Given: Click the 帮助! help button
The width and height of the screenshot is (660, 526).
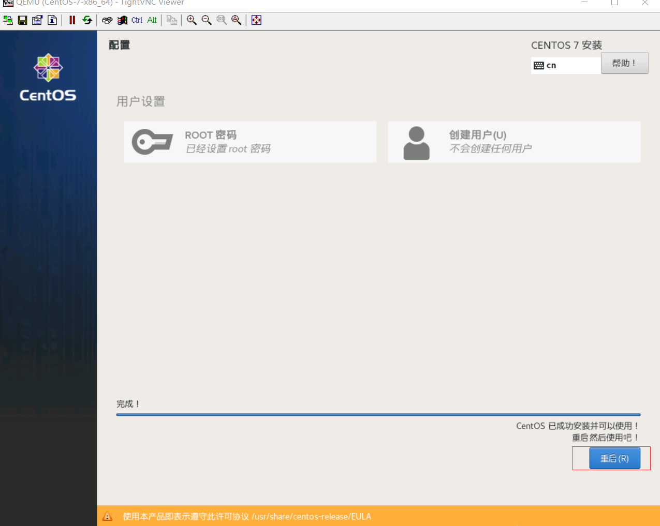Looking at the screenshot, I should tap(624, 63).
